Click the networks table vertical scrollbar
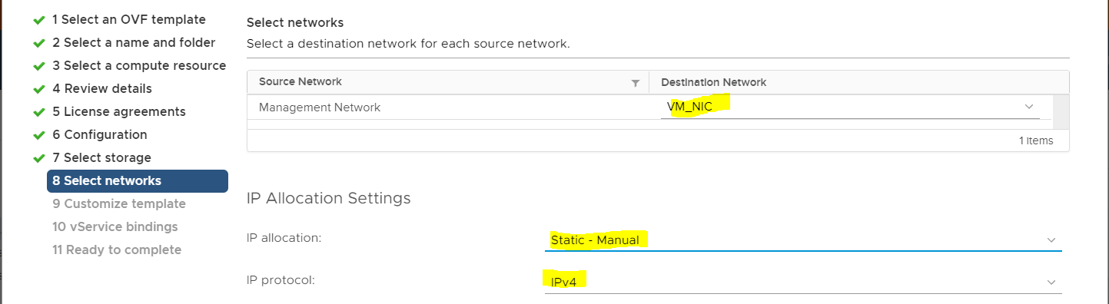 click(x=1061, y=112)
